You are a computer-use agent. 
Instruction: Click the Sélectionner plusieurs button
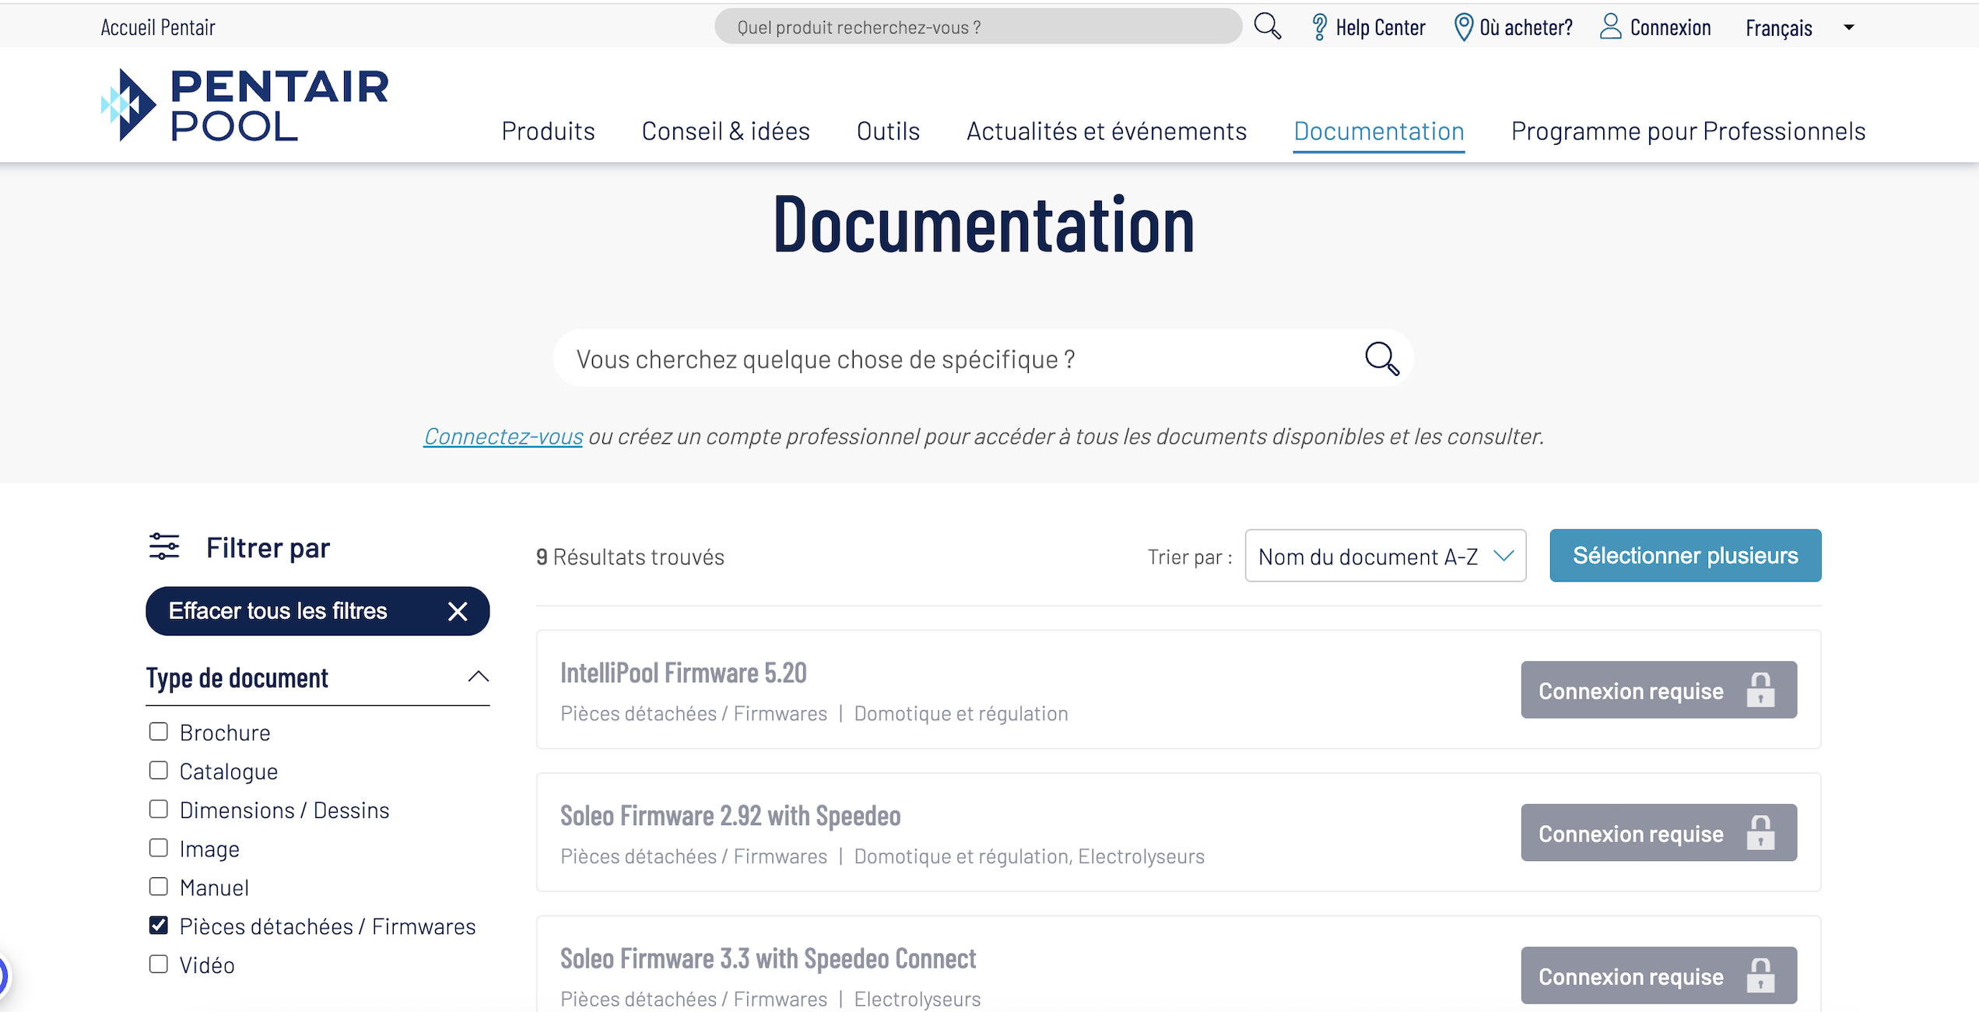click(1685, 556)
